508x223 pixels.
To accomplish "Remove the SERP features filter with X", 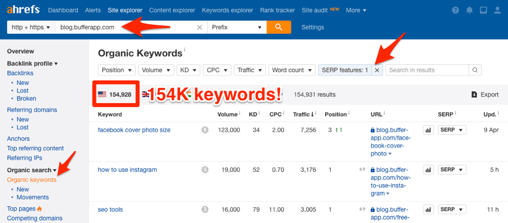I will coord(377,70).
